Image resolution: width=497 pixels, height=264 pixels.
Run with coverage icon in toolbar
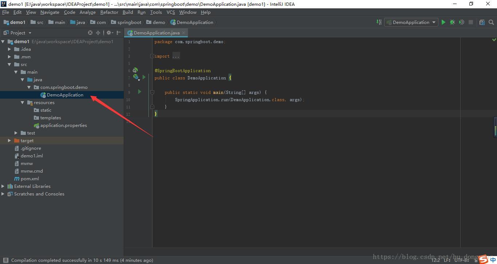coord(461,22)
